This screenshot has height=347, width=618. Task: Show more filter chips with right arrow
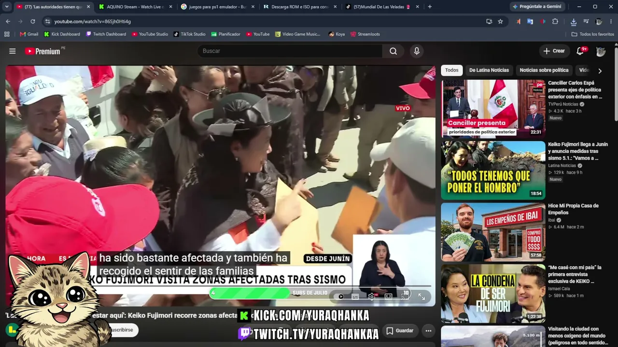600,70
